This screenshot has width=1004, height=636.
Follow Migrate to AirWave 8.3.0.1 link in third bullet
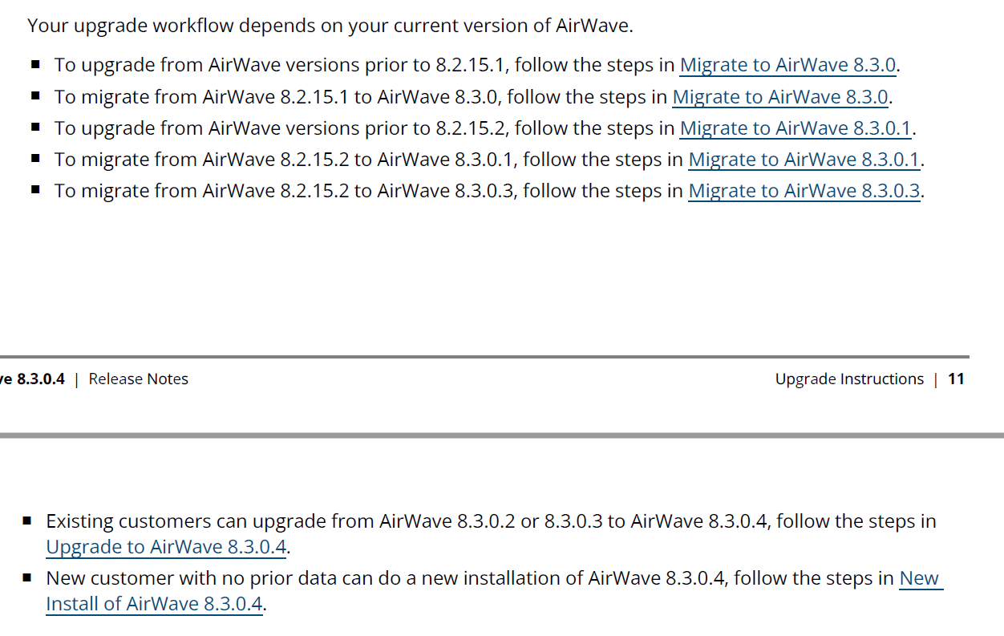click(796, 128)
